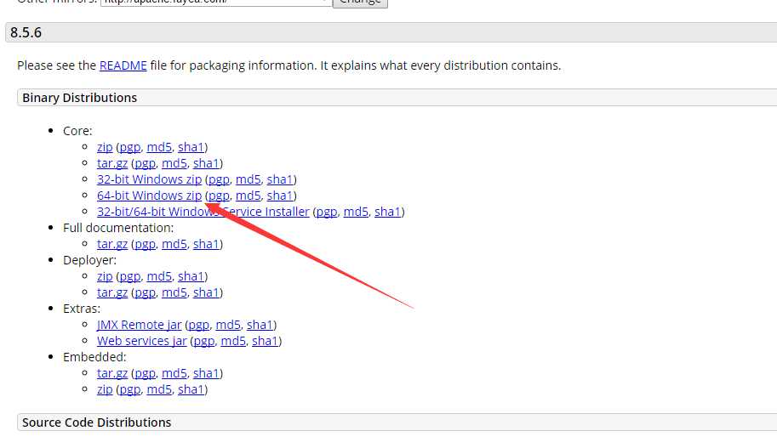Screen dimensions: 777x448
Task: Open sha1 for Deployer zip
Action: pos(191,276)
